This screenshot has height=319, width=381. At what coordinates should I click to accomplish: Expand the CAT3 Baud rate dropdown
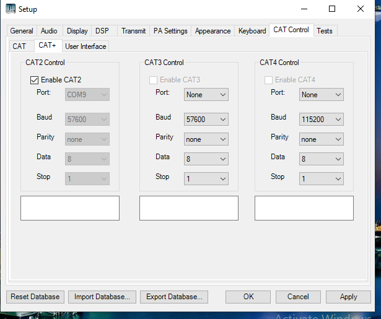(206, 120)
